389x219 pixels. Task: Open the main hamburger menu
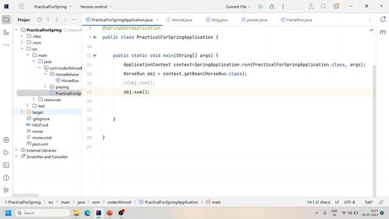click(x=22, y=7)
